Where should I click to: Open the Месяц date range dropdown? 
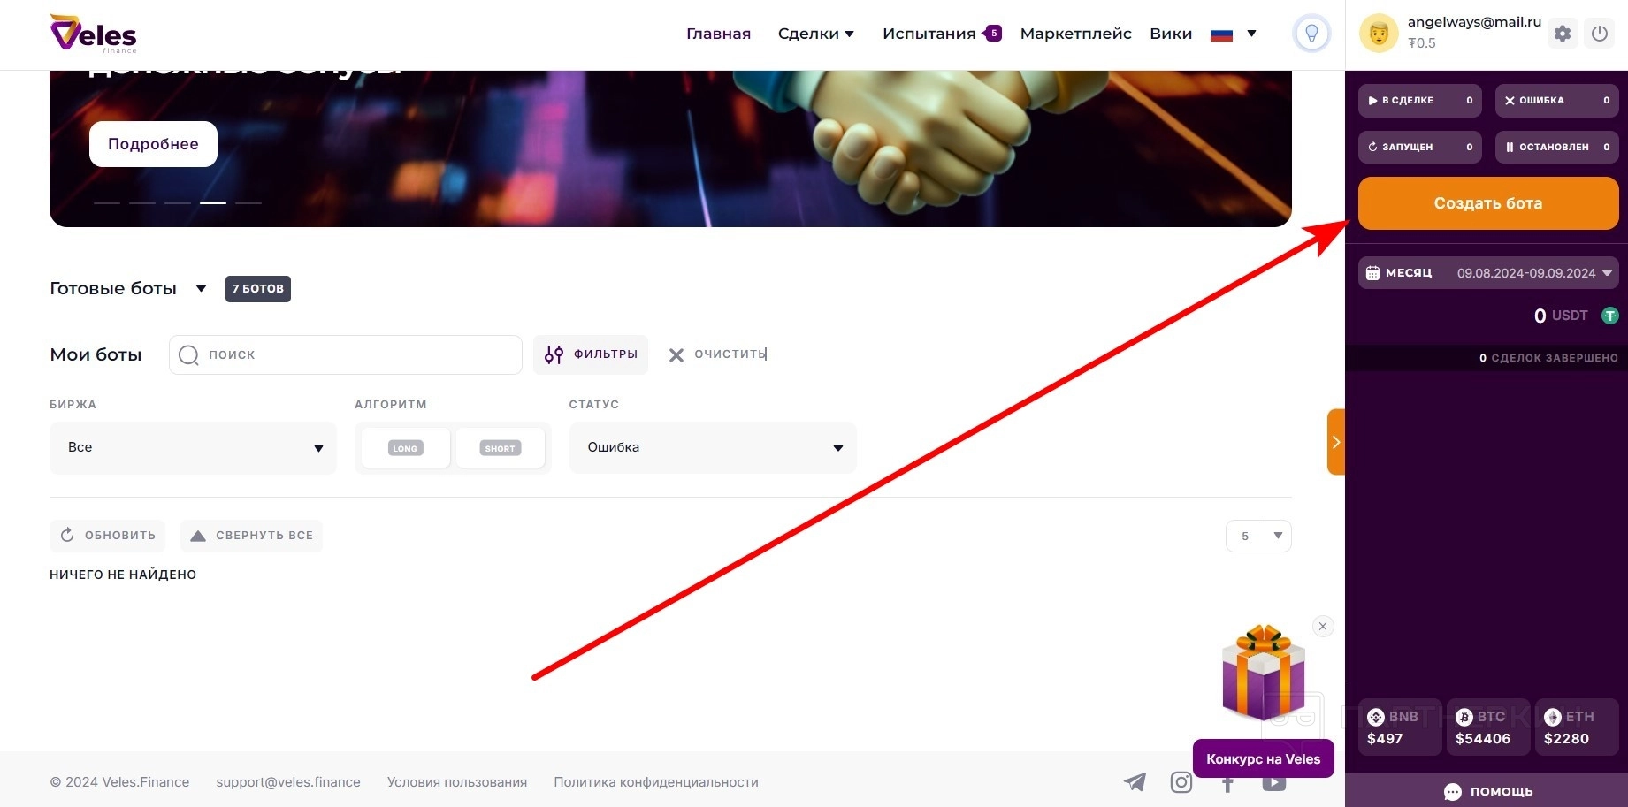(1488, 273)
